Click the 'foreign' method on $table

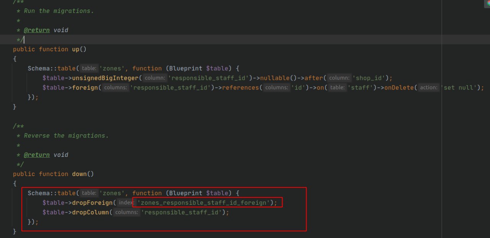(85, 88)
